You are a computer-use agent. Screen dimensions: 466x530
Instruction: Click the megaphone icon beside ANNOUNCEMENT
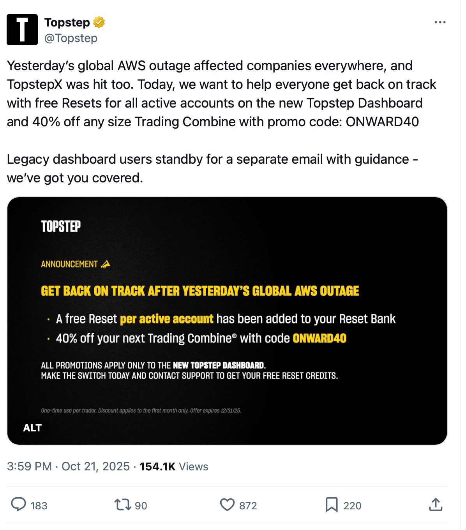(105, 264)
